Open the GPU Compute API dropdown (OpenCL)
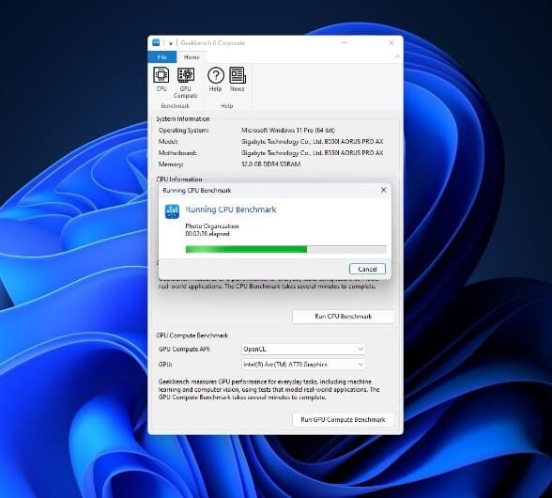 (x=303, y=349)
